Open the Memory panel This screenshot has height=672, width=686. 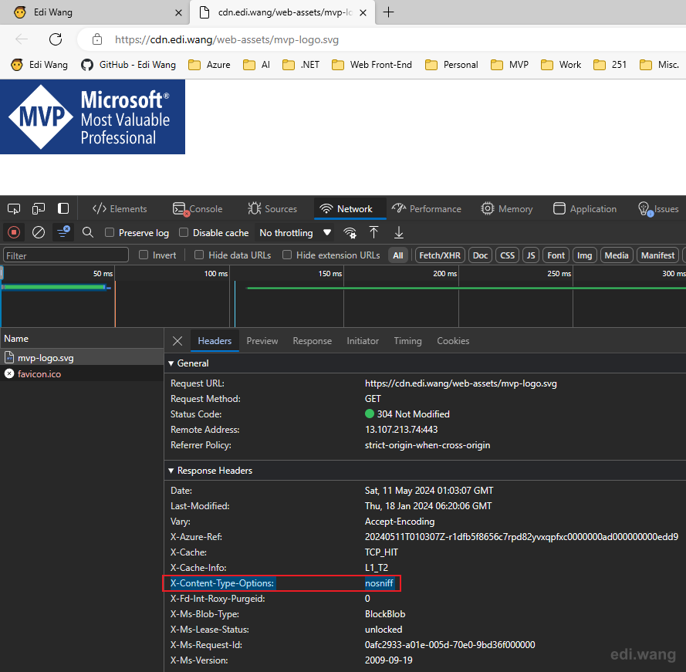pos(507,208)
